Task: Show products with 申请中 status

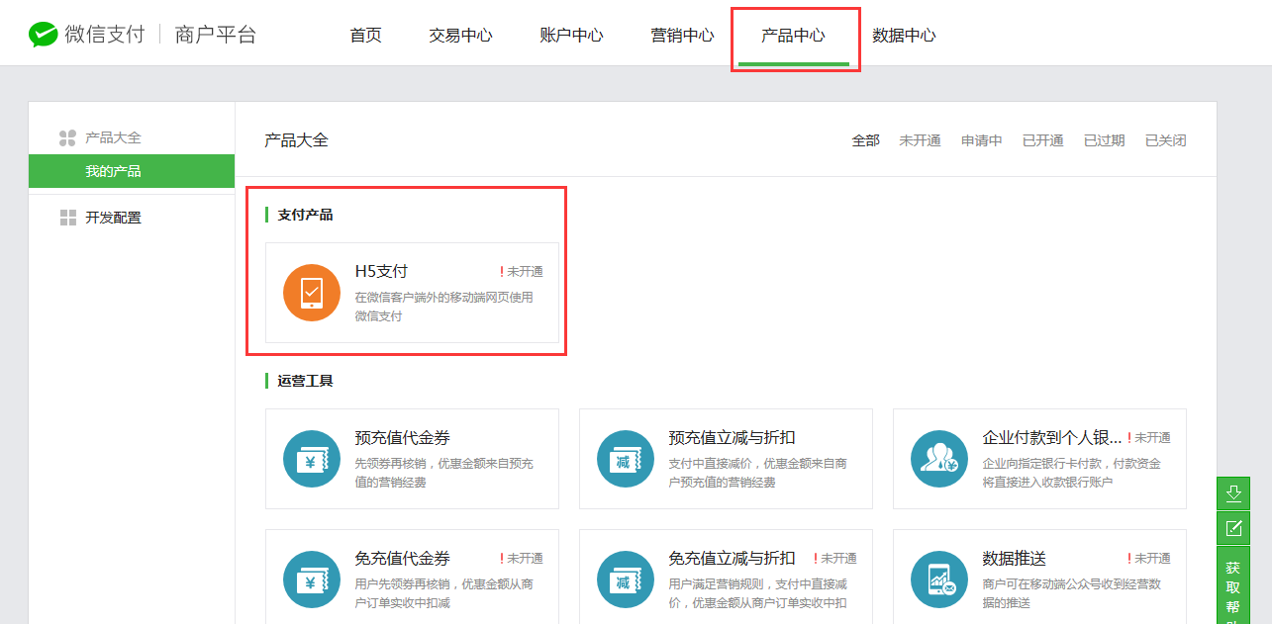Action: tap(981, 140)
